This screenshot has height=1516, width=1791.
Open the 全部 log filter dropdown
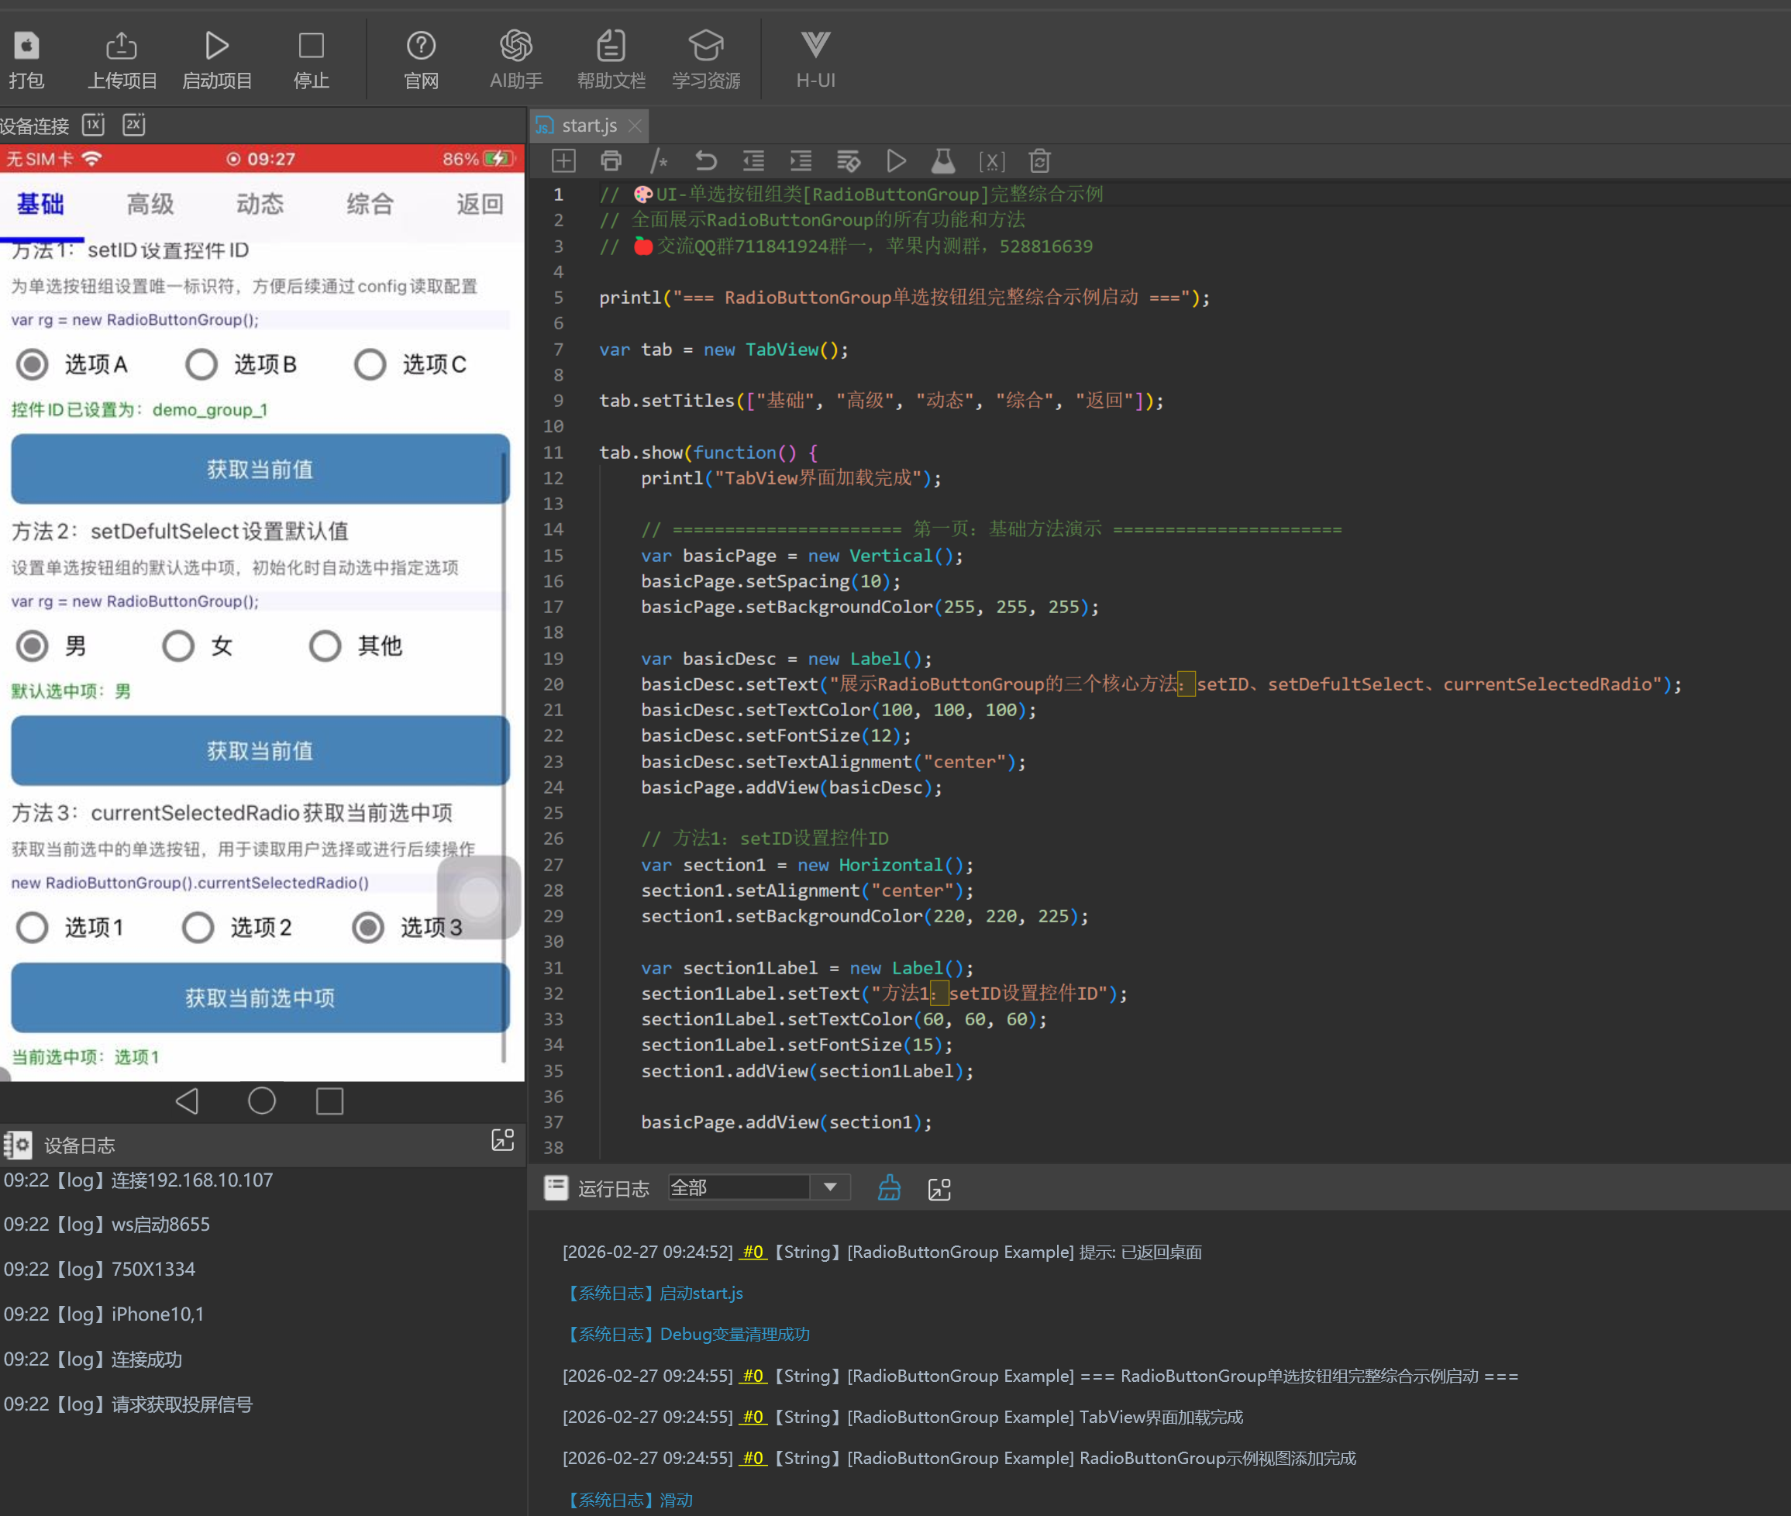pyautogui.click(x=829, y=1187)
